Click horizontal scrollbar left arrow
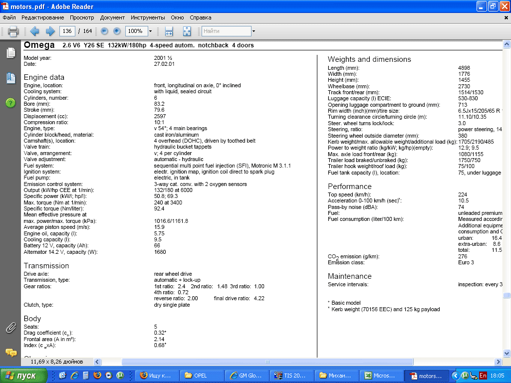The width and height of the screenshot is (511, 383). [97, 362]
